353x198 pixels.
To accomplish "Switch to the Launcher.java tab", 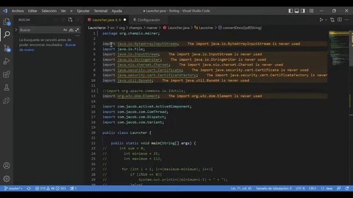I will 106,20.
